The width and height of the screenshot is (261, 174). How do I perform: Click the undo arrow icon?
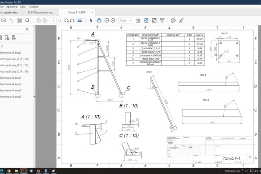click(x=11, y=20)
